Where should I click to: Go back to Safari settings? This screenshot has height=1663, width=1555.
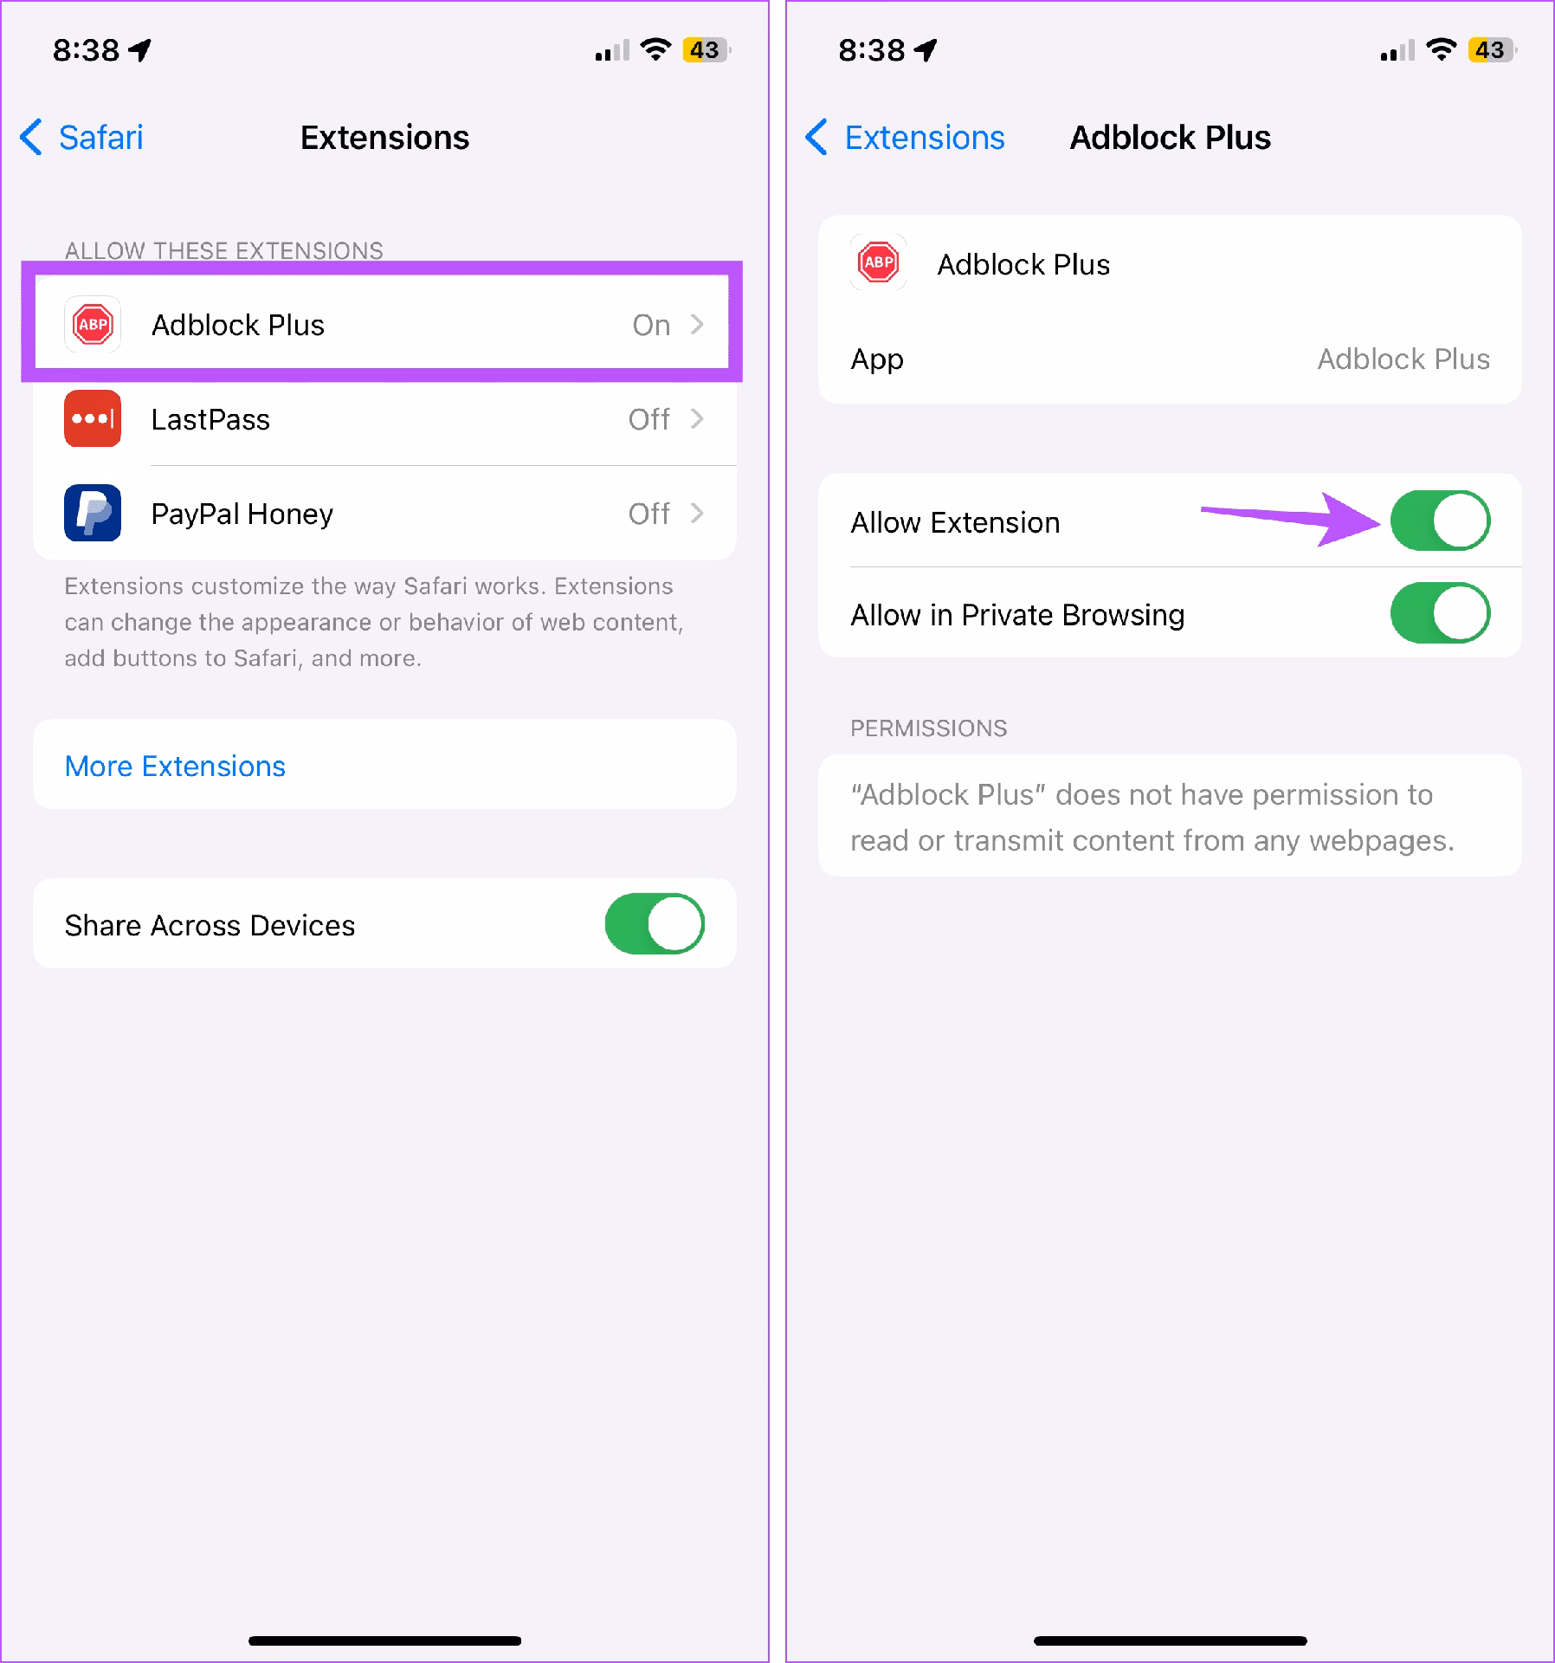coord(81,138)
